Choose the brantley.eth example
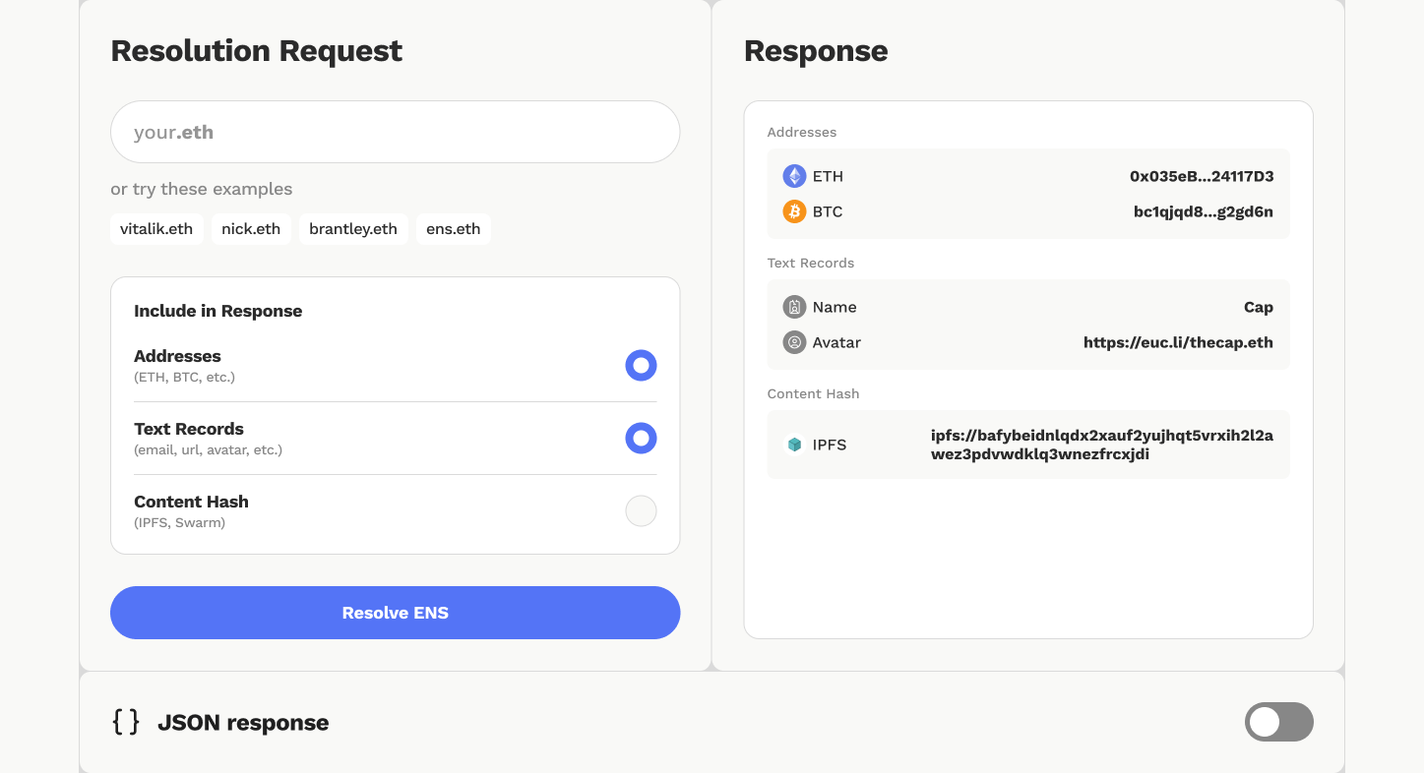Screen dimensions: 1424x773 click(353, 228)
